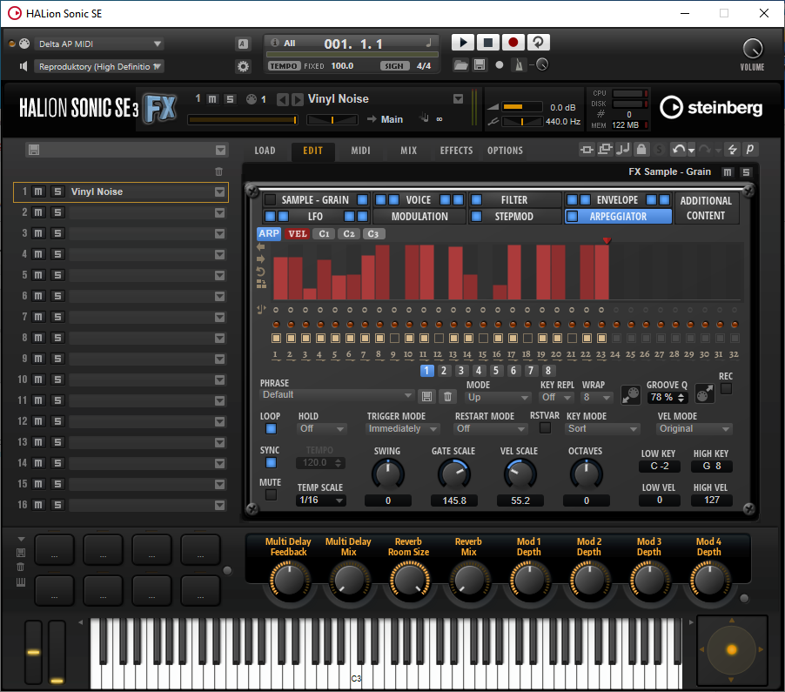Screen dimensions: 785x692
Task: Click the undo arrow in the toolbar
Action: coord(679,149)
